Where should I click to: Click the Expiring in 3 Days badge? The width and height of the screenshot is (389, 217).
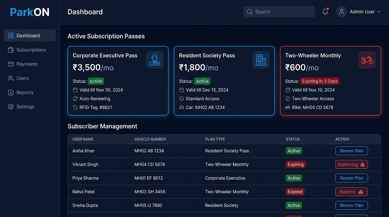point(320,81)
